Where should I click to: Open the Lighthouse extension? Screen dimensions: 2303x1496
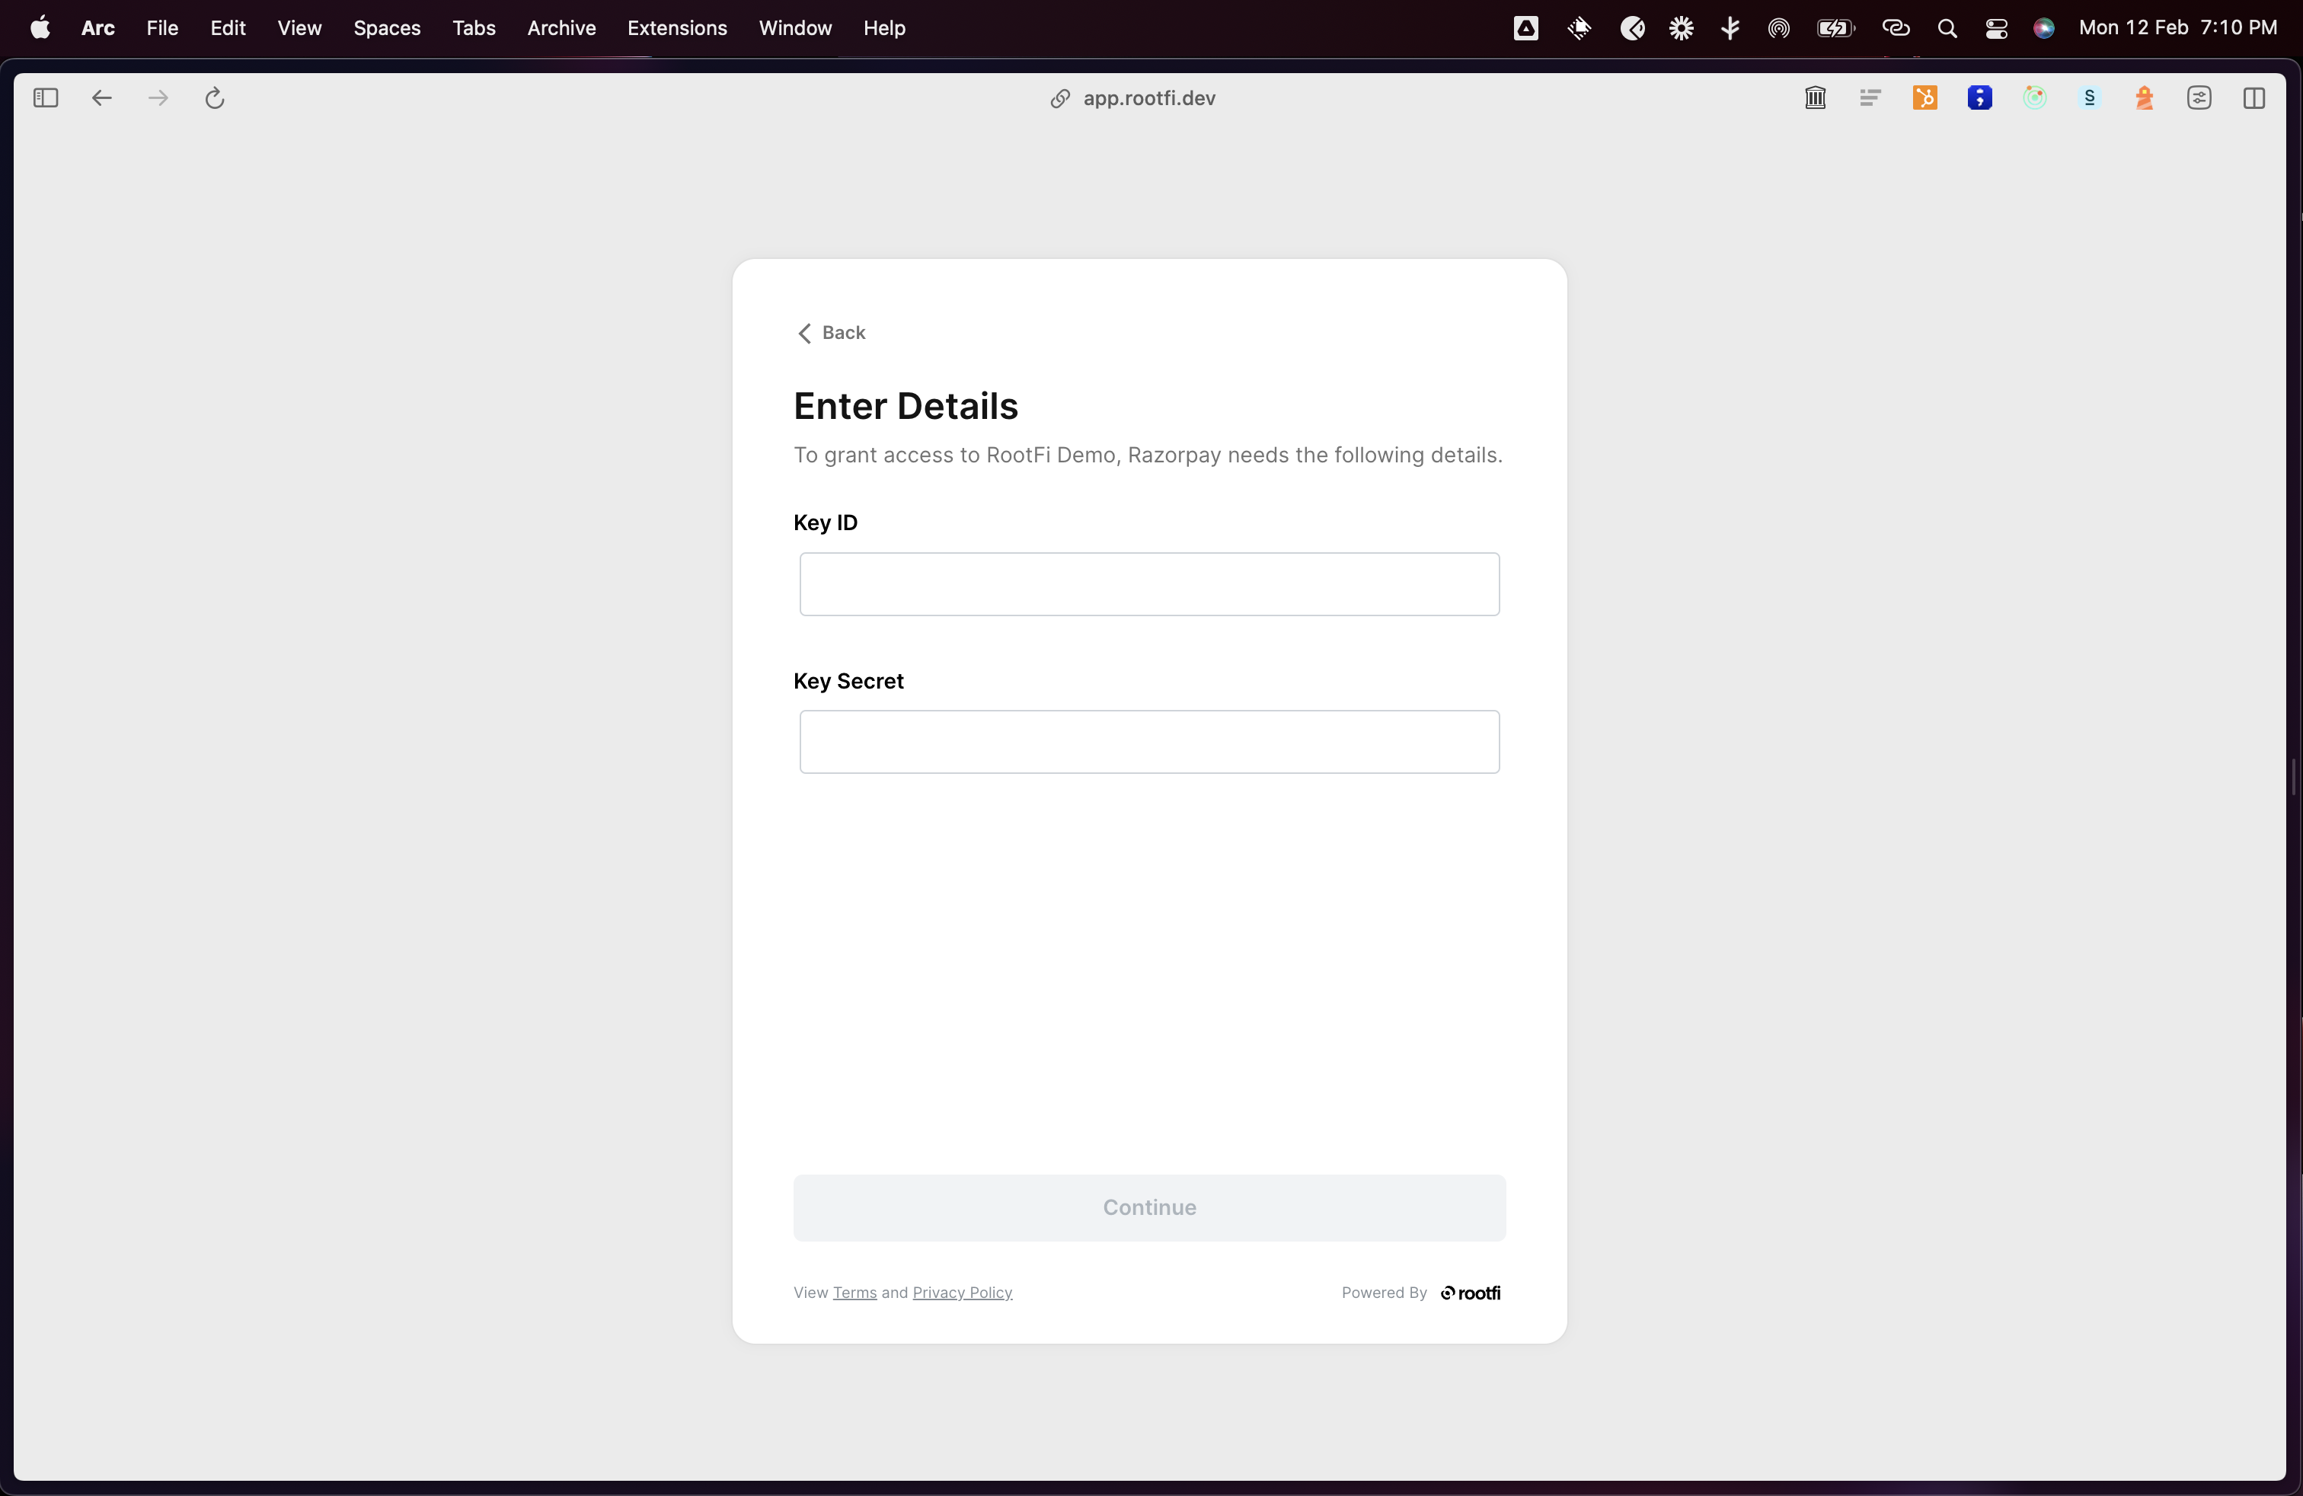coord(2145,97)
